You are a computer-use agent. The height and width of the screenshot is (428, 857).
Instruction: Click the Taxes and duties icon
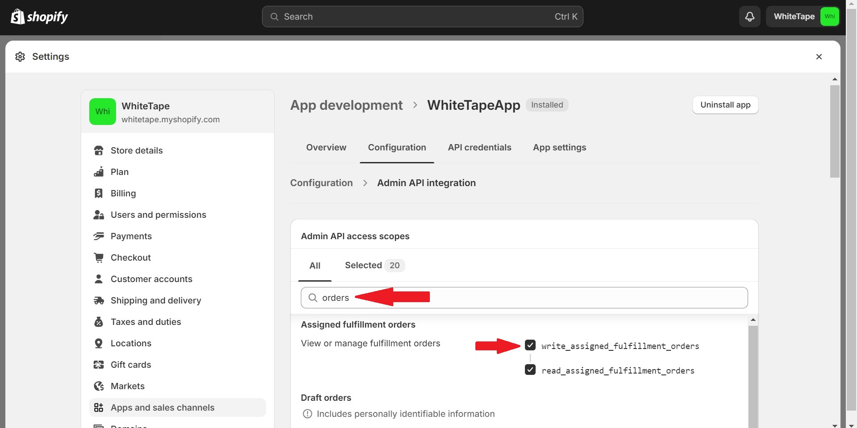(x=99, y=322)
